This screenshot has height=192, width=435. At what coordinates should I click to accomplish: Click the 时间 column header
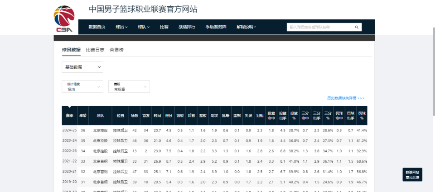(x=157, y=116)
